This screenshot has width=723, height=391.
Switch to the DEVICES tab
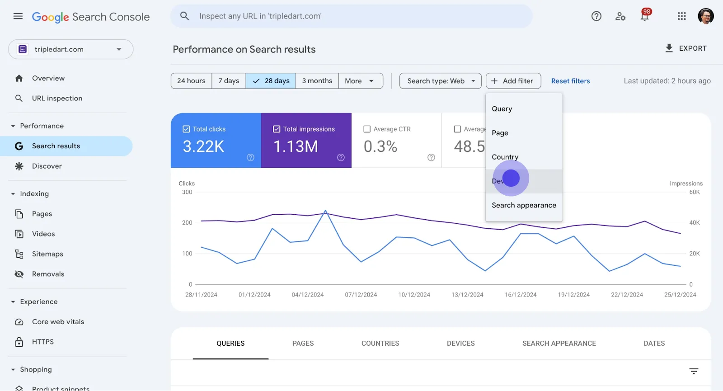(460, 344)
